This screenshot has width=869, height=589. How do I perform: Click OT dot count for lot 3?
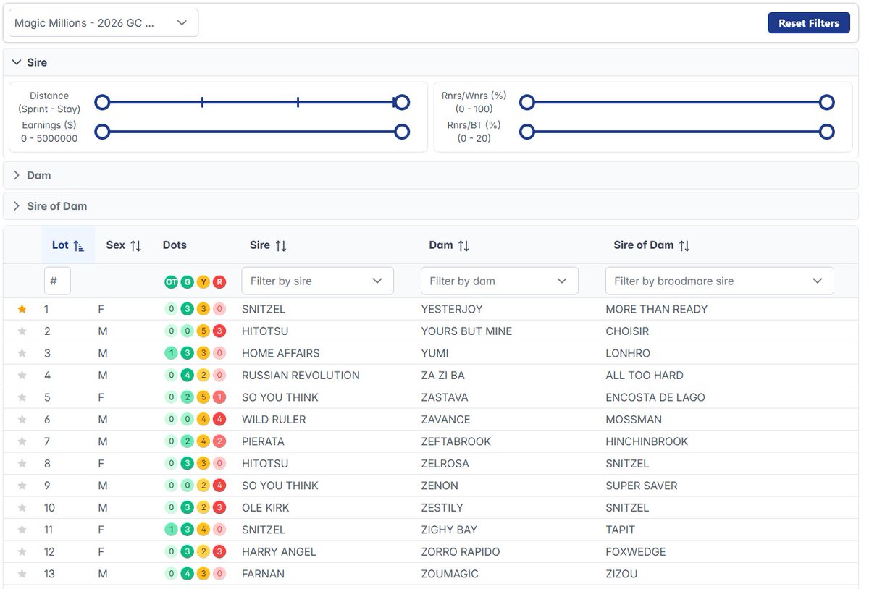click(x=171, y=353)
